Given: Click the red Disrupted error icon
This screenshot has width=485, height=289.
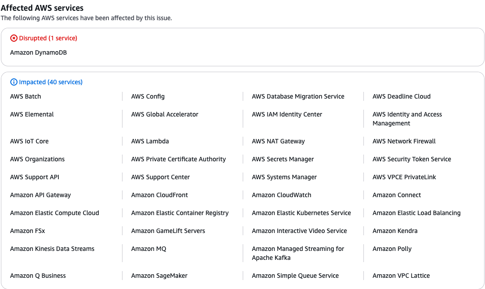Looking at the screenshot, I should point(13,39).
